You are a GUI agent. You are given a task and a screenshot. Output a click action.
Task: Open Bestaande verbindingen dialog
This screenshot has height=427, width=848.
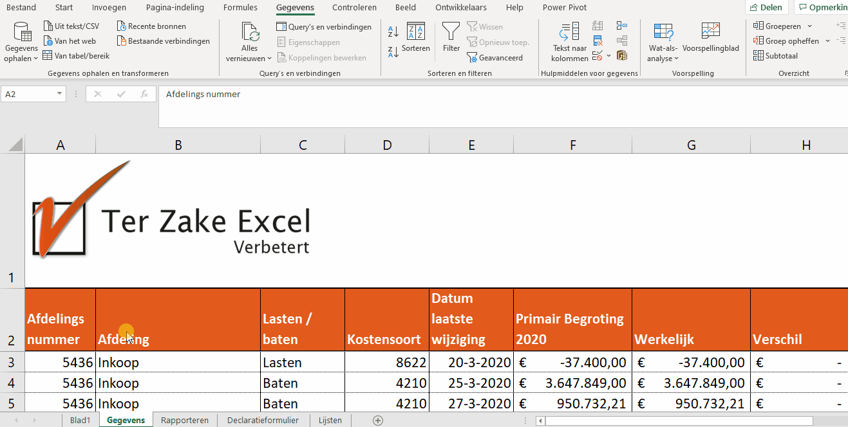coord(164,41)
